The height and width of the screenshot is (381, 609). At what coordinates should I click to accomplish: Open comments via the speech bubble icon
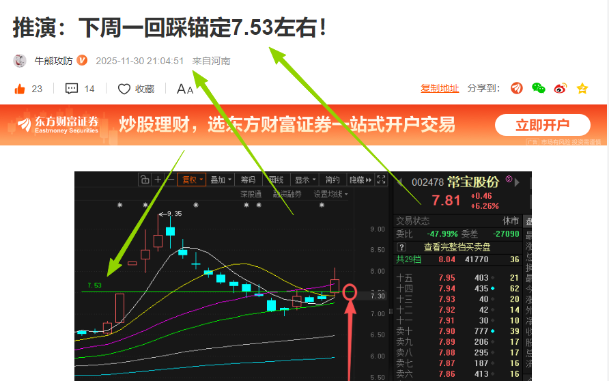[72, 89]
